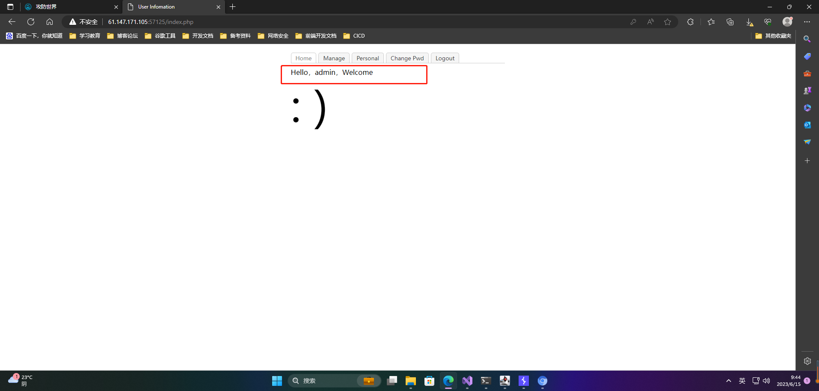
Task: Open Task View on taskbar
Action: tap(392, 381)
